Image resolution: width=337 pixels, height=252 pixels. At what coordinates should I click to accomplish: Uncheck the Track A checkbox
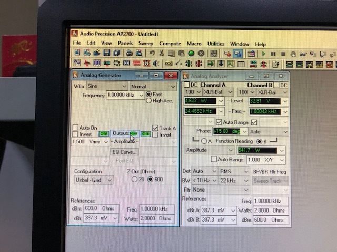(x=155, y=128)
